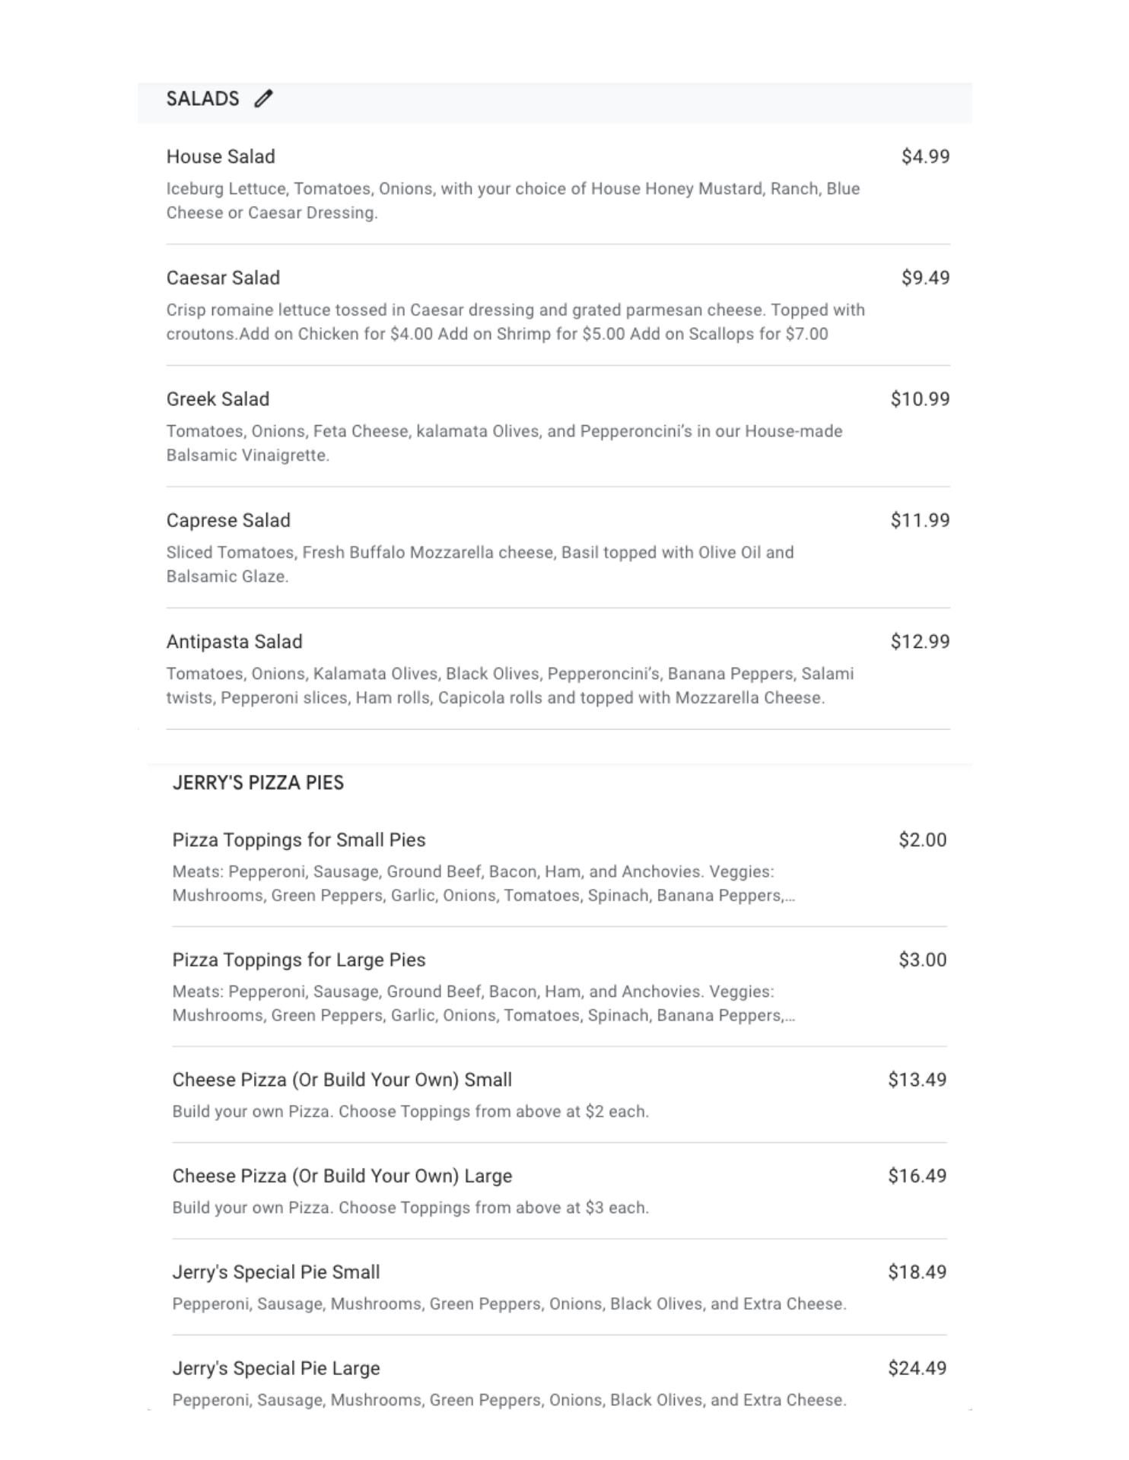Expand truncated Large Pies toppings description
The width and height of the screenshot is (1129, 1460).
(x=790, y=1016)
